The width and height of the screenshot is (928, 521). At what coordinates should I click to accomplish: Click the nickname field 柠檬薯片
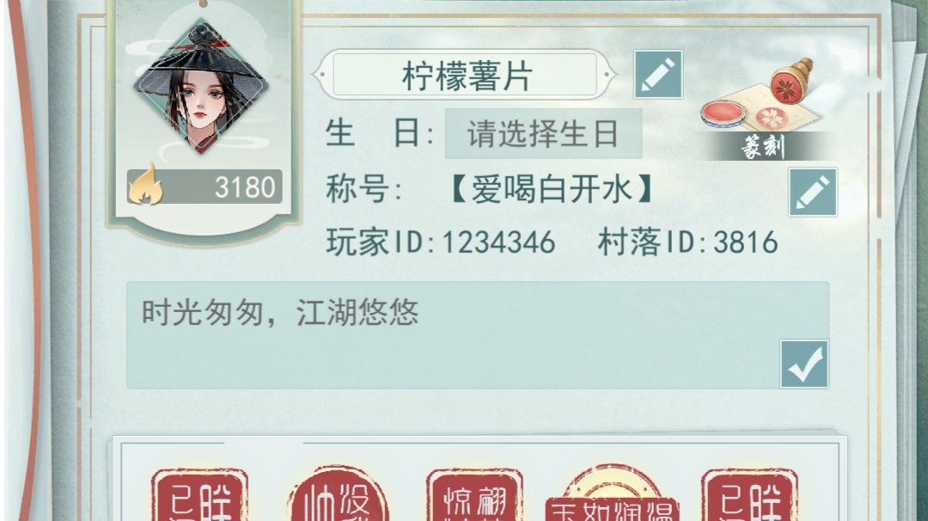coord(465,75)
